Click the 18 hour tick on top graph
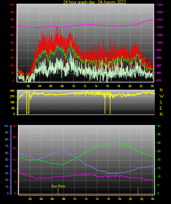The height and width of the screenshot is (204, 171). click(x=119, y=86)
